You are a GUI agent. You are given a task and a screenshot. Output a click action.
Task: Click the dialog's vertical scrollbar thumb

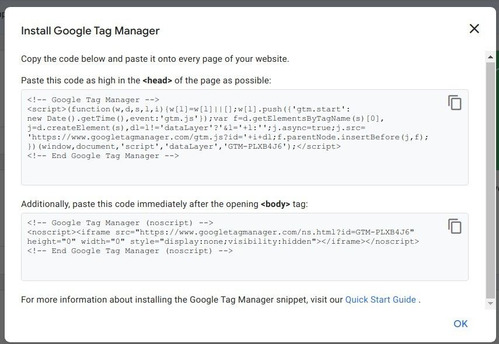[490, 180]
